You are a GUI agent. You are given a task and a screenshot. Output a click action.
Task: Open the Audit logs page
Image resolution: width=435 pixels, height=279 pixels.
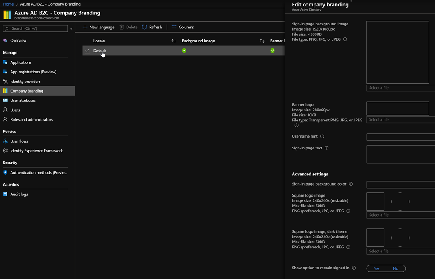tap(19, 194)
